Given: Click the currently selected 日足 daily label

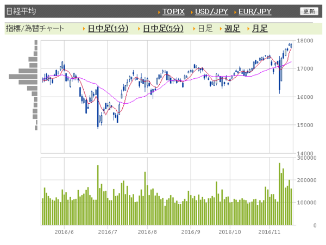Looking at the screenshot, I should click(x=205, y=29).
